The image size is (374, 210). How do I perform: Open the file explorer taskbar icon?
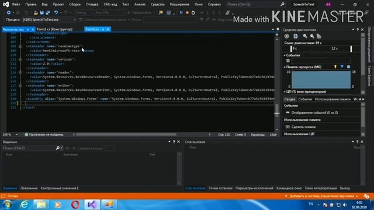tap(41, 205)
